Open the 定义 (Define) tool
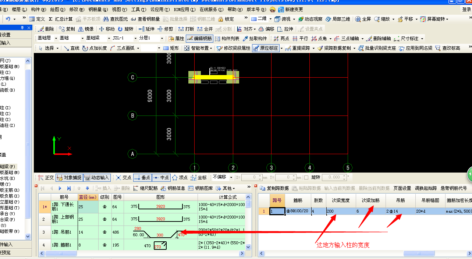Screen dimensions: 472x259 [x=37, y=19]
